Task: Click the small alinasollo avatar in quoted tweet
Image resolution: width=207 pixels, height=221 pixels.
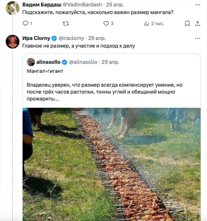Action: (x=31, y=62)
